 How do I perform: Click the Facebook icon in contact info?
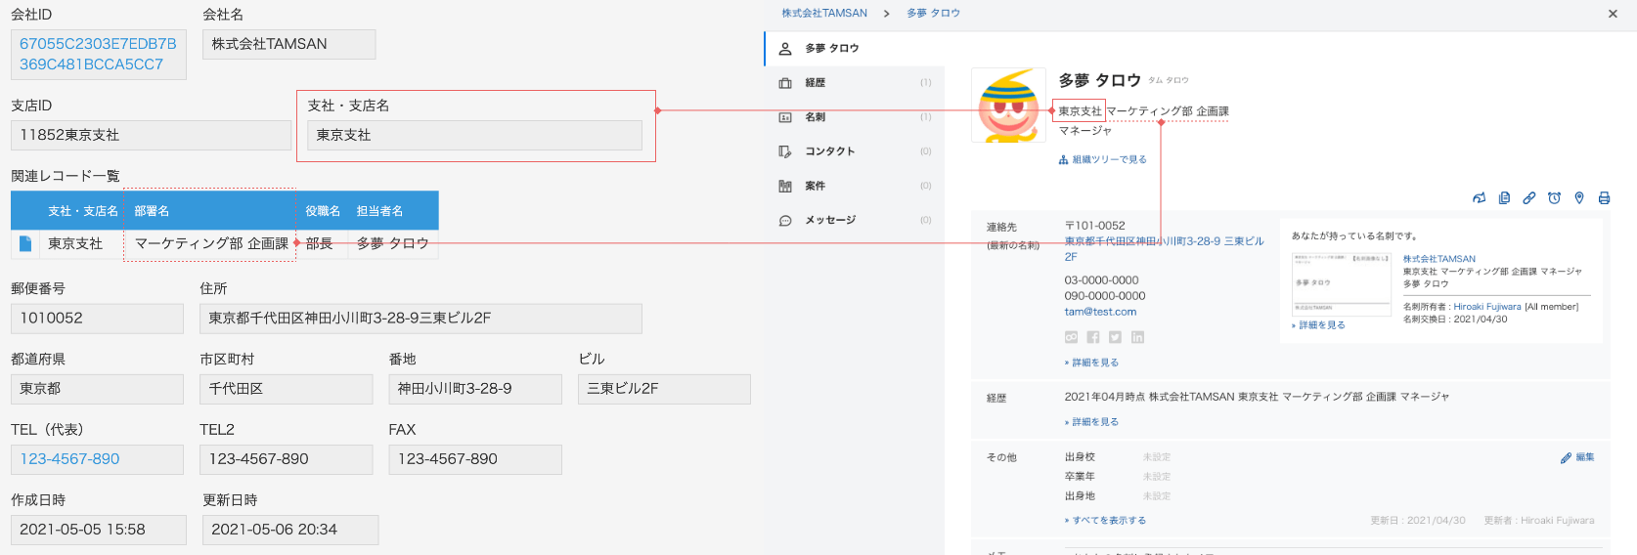pos(1093,337)
